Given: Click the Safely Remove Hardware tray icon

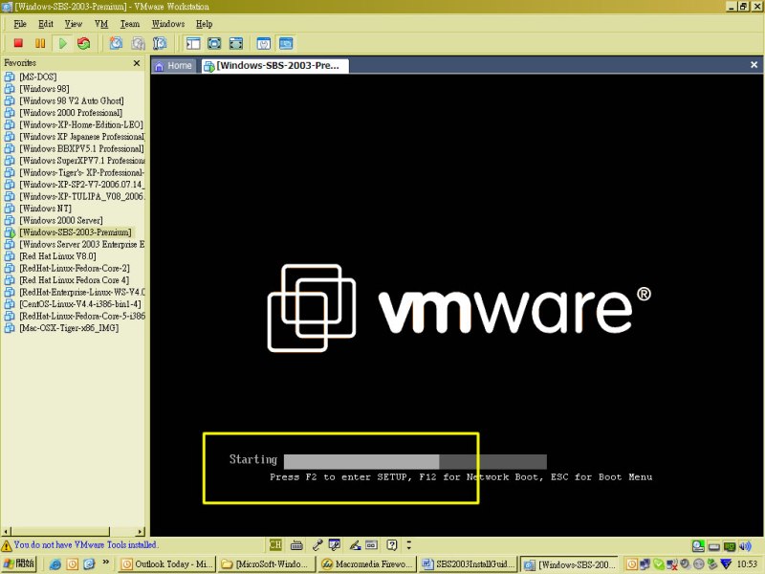Looking at the screenshot, I should pyautogui.click(x=712, y=564).
